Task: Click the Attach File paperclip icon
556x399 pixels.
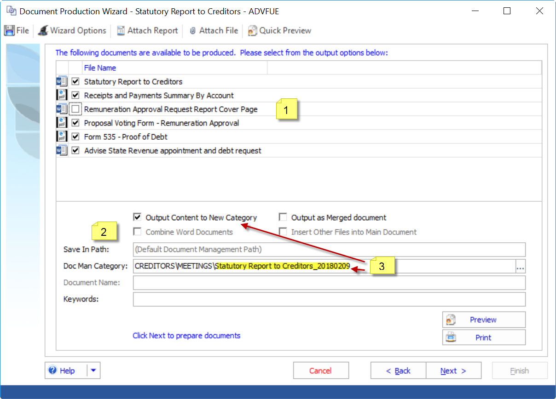Action: pos(193,31)
